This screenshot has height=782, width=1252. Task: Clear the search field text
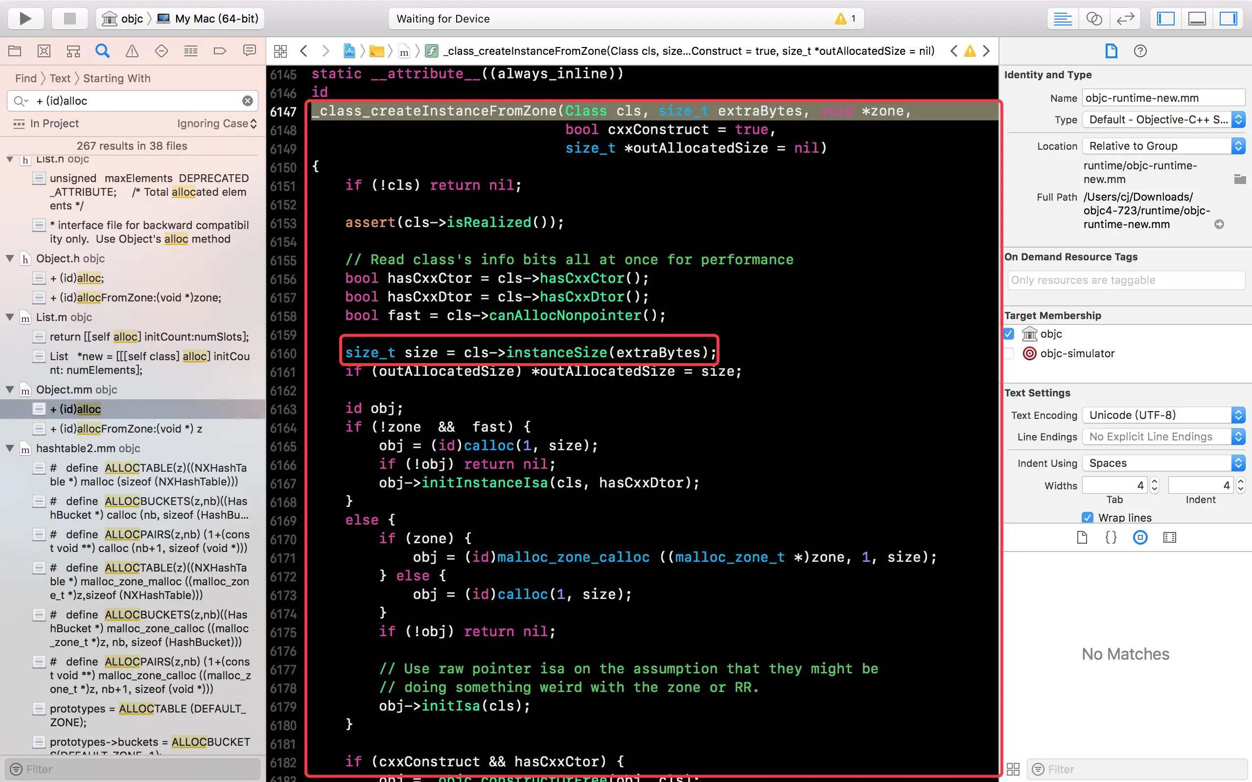248,101
